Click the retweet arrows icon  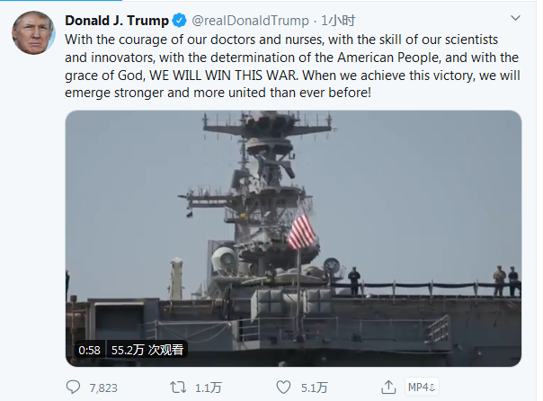pos(179,388)
